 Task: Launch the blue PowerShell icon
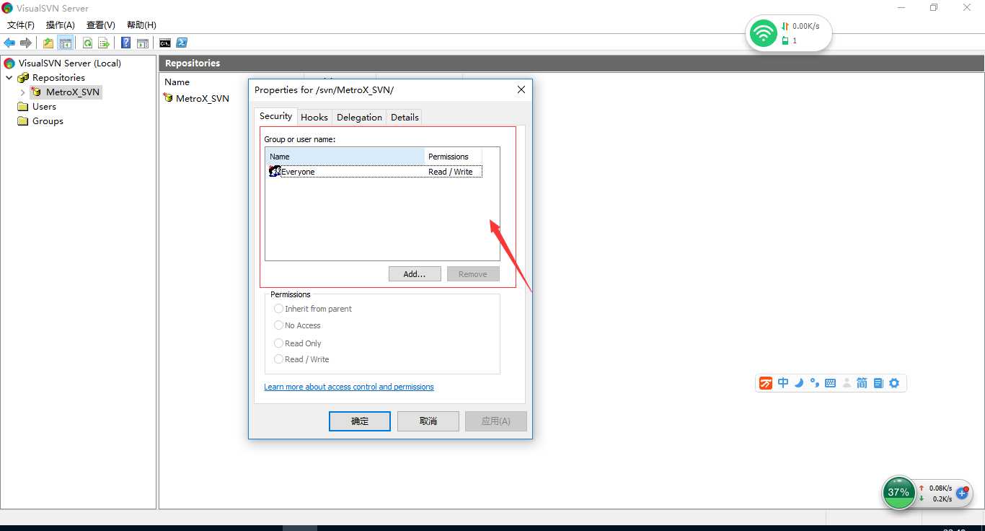click(x=182, y=43)
